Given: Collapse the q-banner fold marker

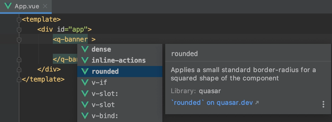Looking at the screenshot, I should click(19, 40).
